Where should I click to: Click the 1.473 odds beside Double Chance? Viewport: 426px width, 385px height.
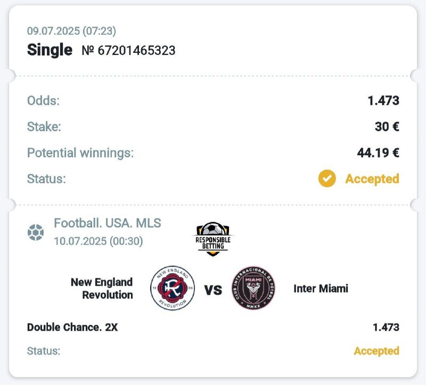pyautogui.click(x=386, y=327)
